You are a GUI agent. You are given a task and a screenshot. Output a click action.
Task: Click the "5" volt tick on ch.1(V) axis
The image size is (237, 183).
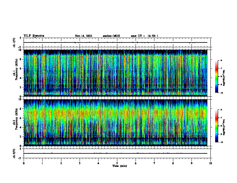(x=21, y=38)
